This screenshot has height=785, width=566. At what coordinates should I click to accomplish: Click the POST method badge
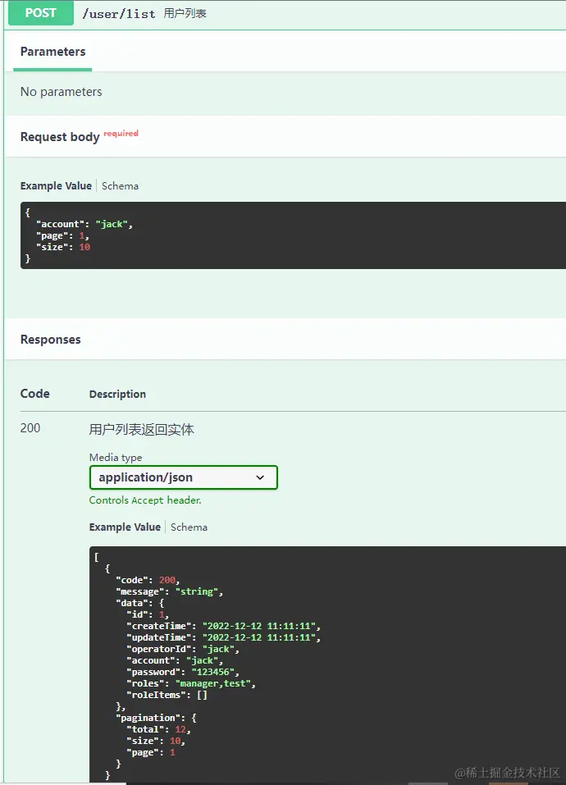[x=41, y=12]
